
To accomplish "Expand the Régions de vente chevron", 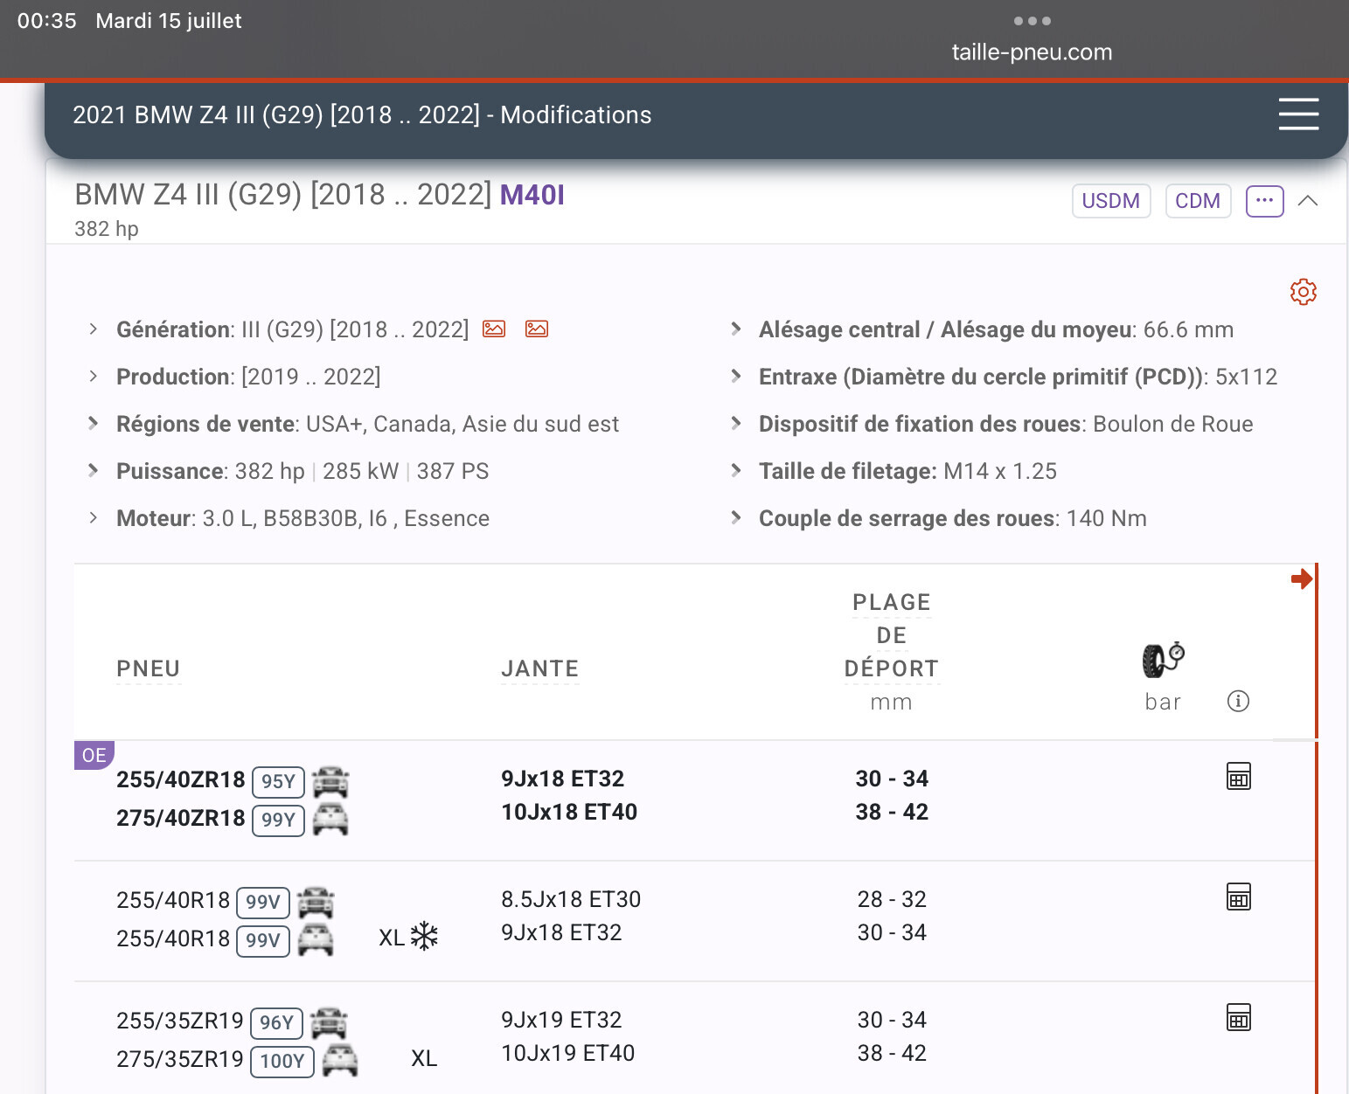I will pyautogui.click(x=93, y=424).
